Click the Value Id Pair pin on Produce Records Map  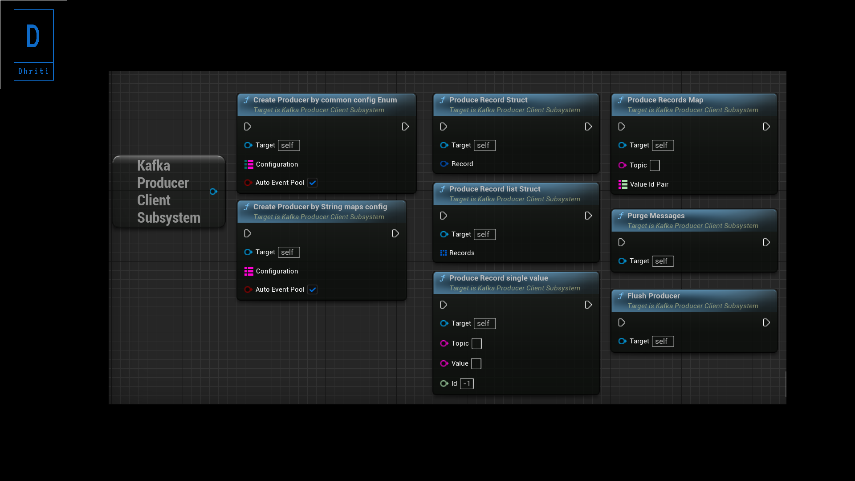click(x=623, y=184)
